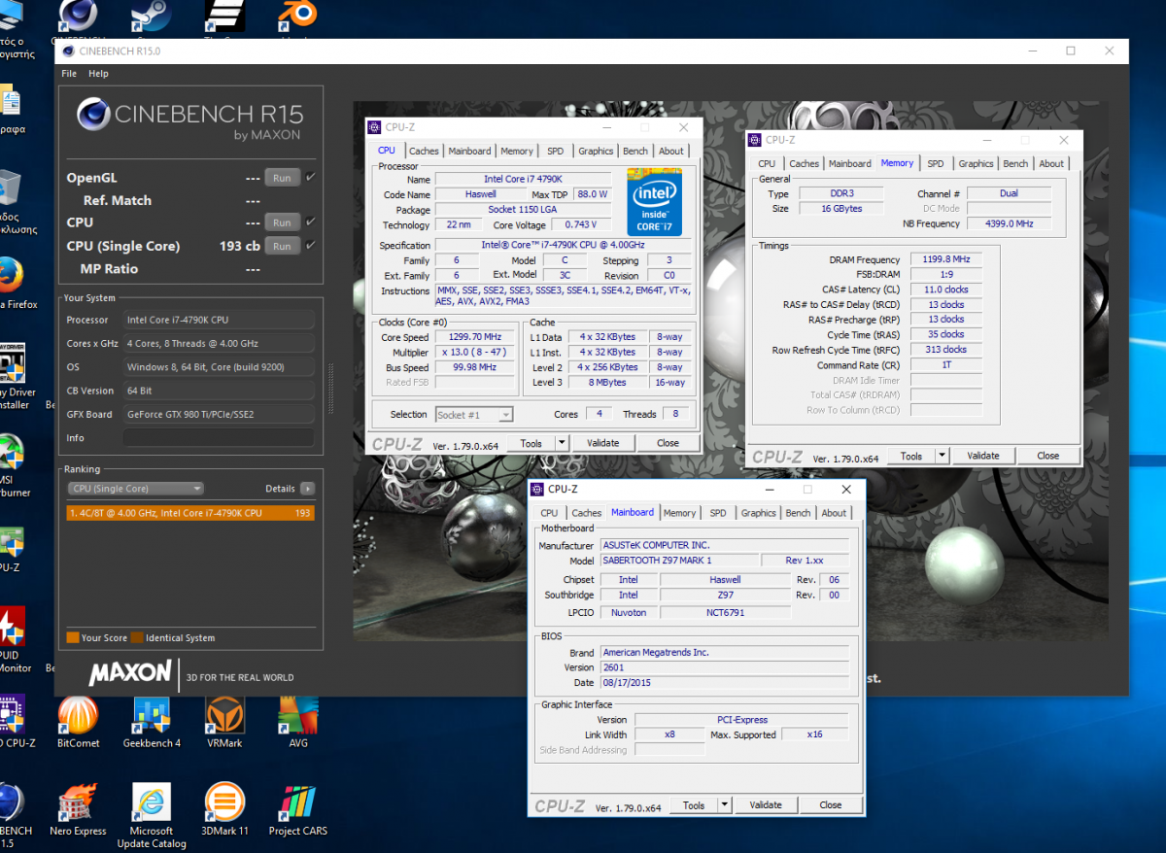Open Graphics tab in CPU-Z Memory window
Viewport: 1166px width, 853px height.
pos(976,164)
